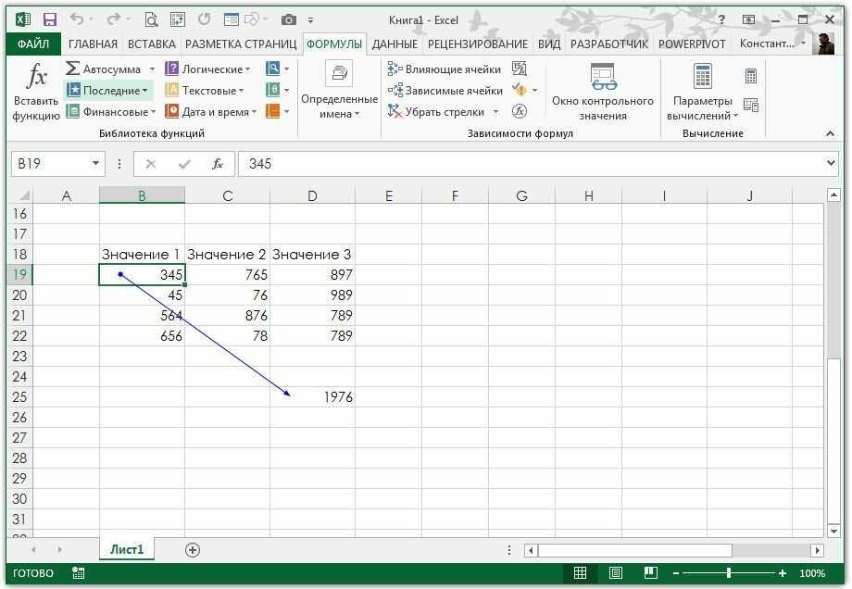
Task: Click zoom in plus button
Action: pyautogui.click(x=782, y=572)
